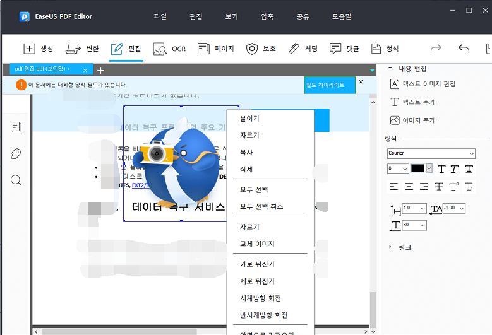Screen dimensions: 492x335
Task: Click the redo arrow icon
Action: [x=436, y=49]
